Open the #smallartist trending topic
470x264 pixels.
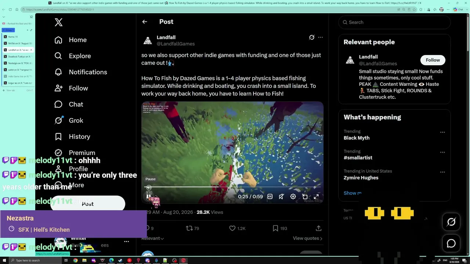(x=358, y=158)
